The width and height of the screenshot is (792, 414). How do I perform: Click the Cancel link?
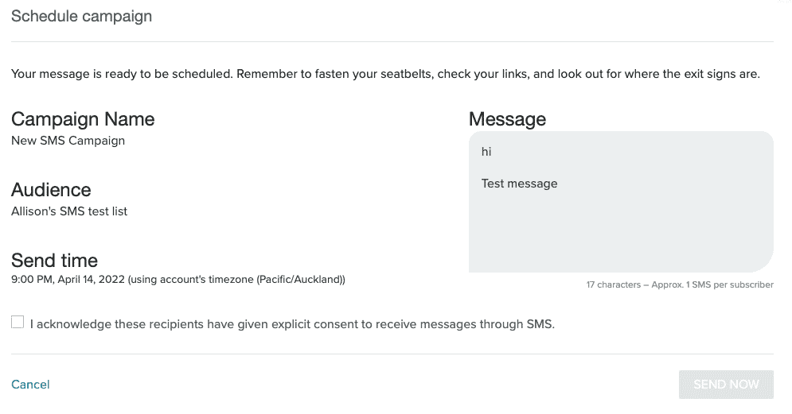click(30, 385)
